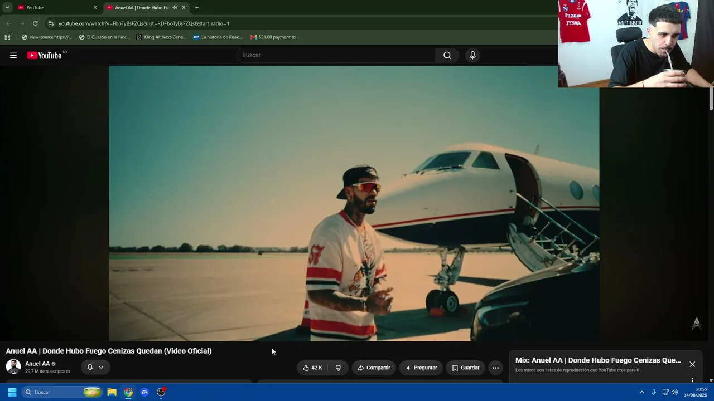Close the YouTube tab
The image size is (714, 401).
(x=95, y=8)
